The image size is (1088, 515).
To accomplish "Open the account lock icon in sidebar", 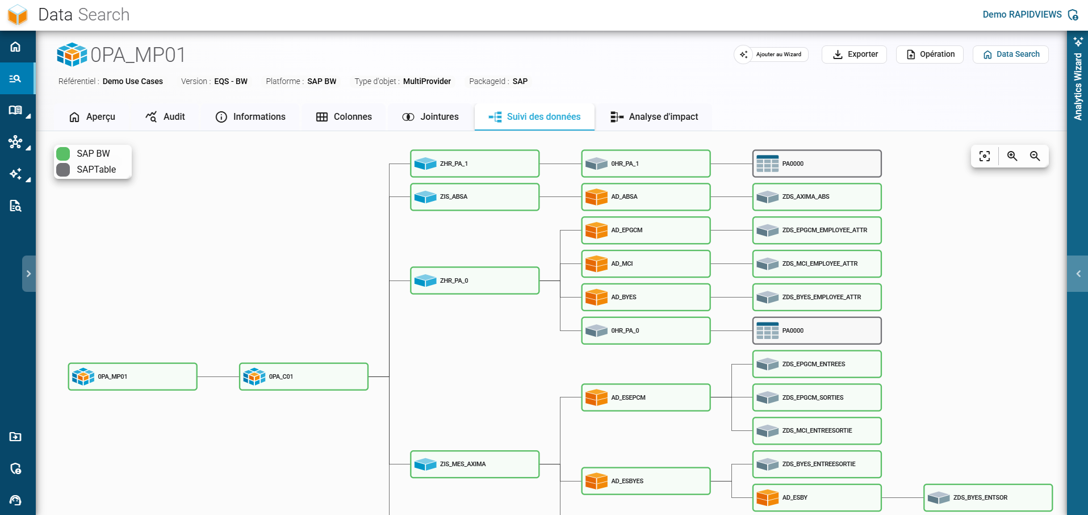I will (x=15, y=468).
